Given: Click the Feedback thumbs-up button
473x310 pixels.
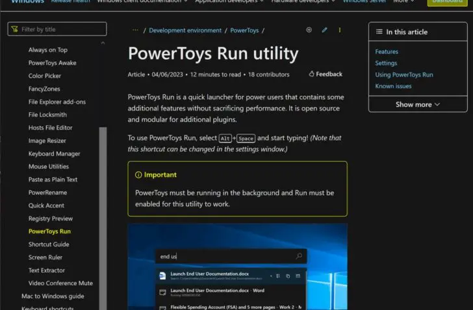Looking at the screenshot, I should 326,74.
